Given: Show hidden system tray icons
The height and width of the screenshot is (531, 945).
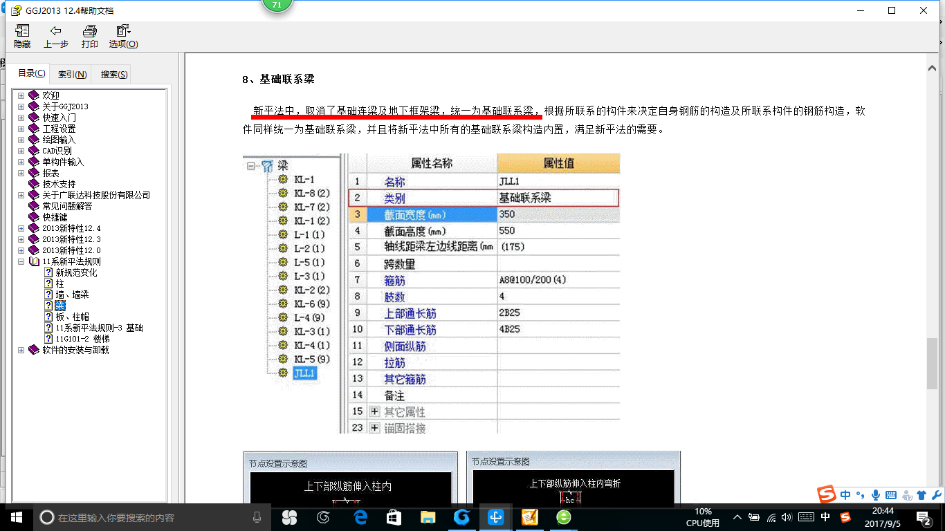Looking at the screenshot, I should pos(737,517).
